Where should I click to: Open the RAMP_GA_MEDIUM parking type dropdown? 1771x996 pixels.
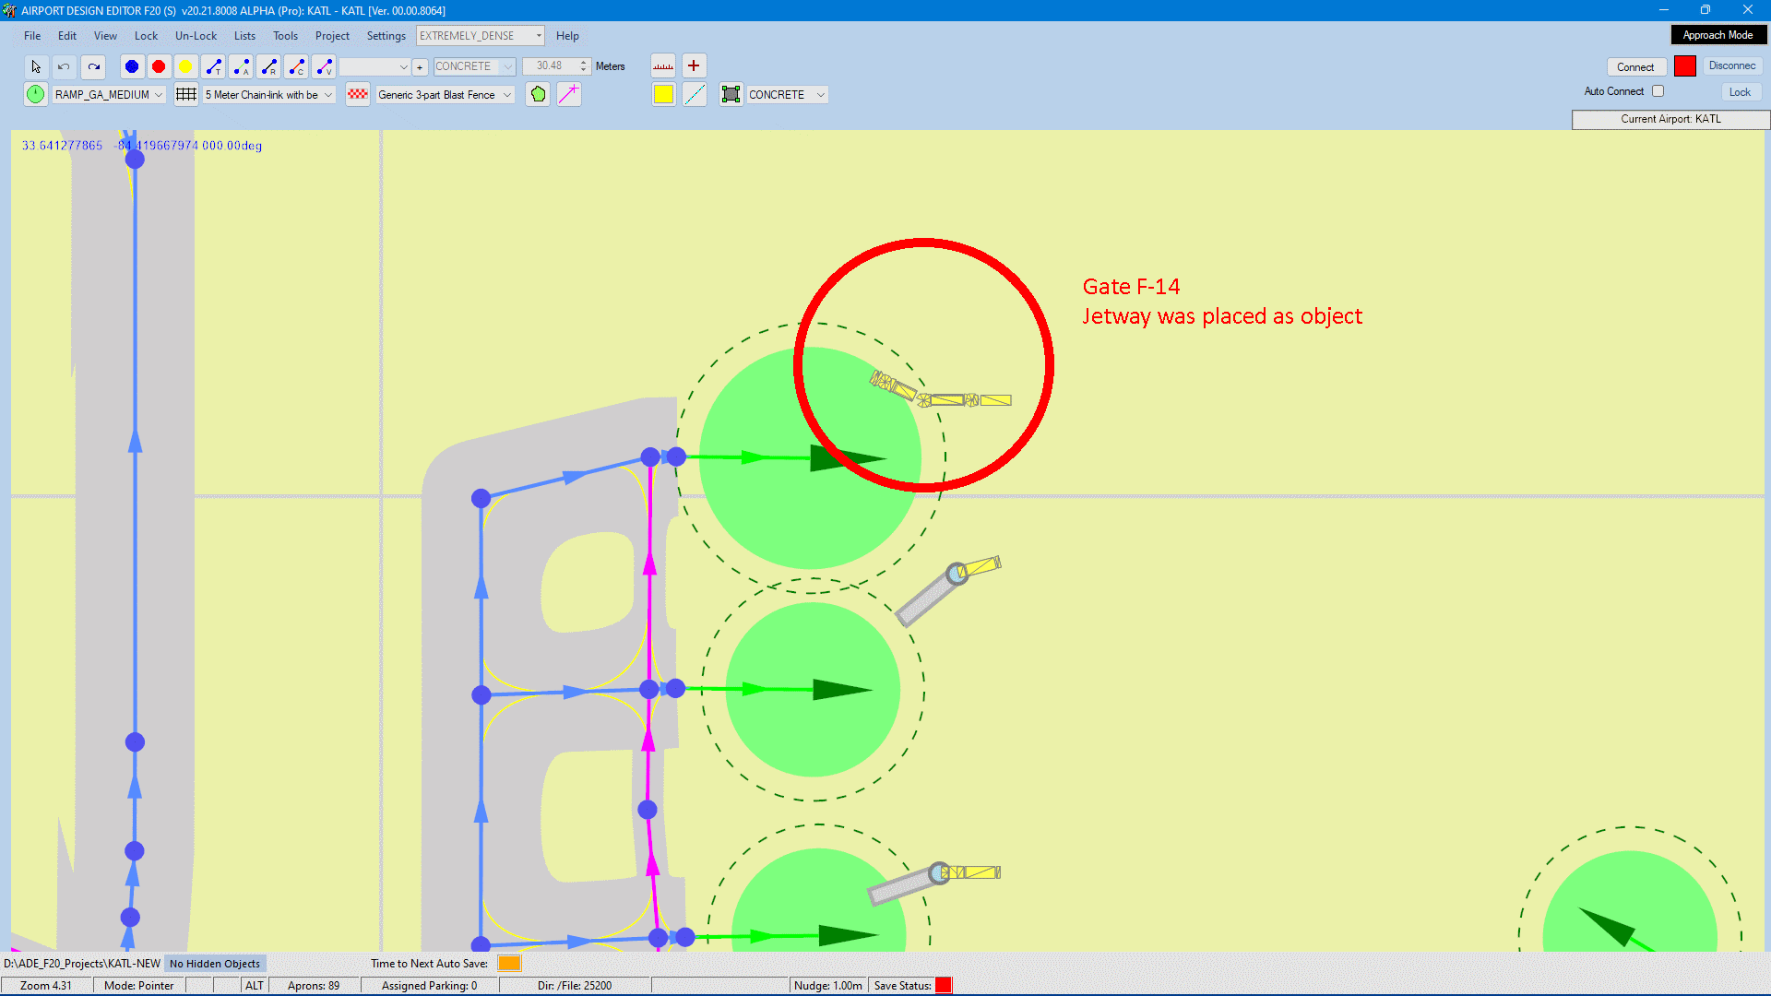pos(109,94)
